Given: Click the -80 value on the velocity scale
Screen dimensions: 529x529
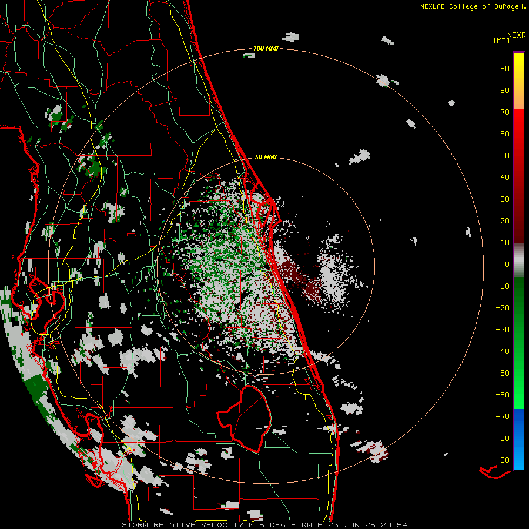Looking at the screenshot, I should point(503,438).
